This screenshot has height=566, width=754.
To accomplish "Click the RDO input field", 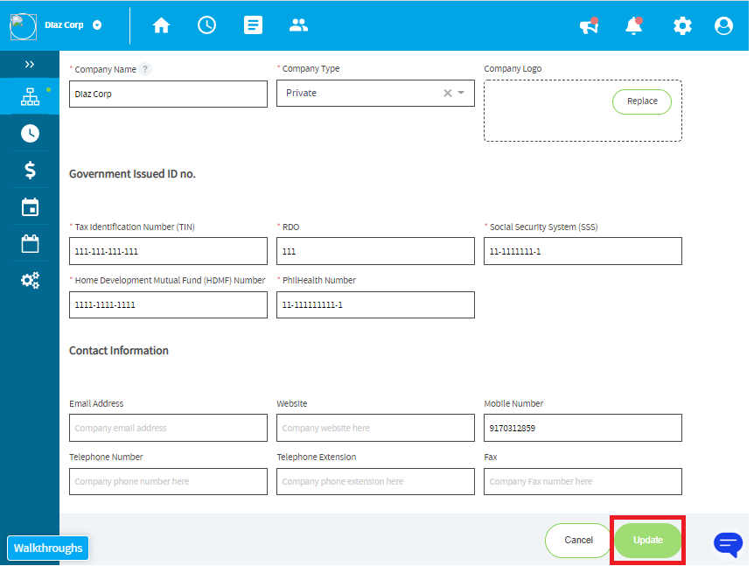I will (375, 251).
